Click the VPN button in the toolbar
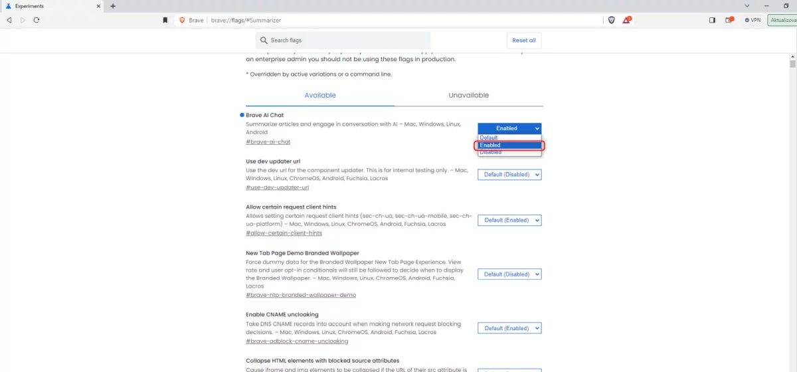 click(x=753, y=20)
